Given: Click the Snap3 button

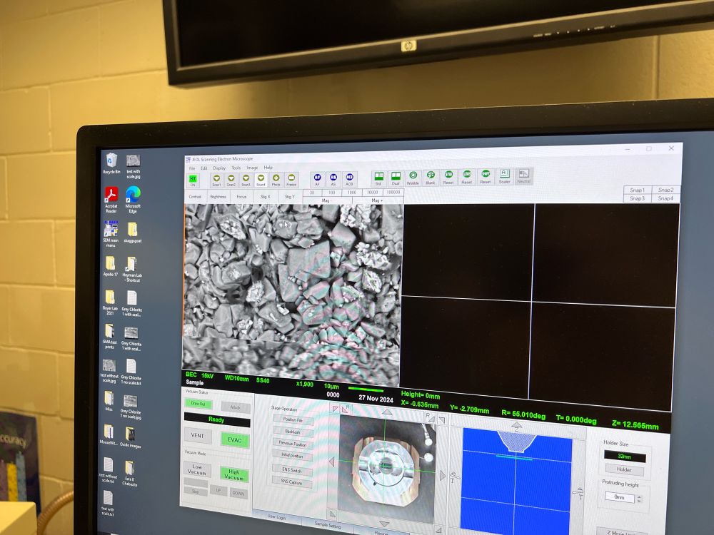Looking at the screenshot, I should 638,198.
